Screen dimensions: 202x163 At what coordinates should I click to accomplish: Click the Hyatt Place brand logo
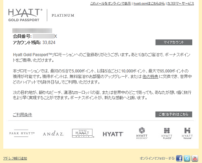pyautogui.click(x=167, y=133)
